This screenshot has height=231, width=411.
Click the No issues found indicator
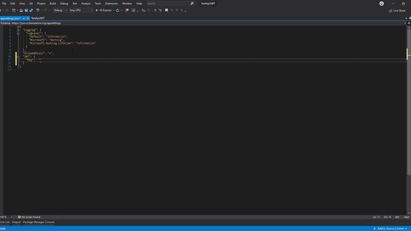coord(29,217)
